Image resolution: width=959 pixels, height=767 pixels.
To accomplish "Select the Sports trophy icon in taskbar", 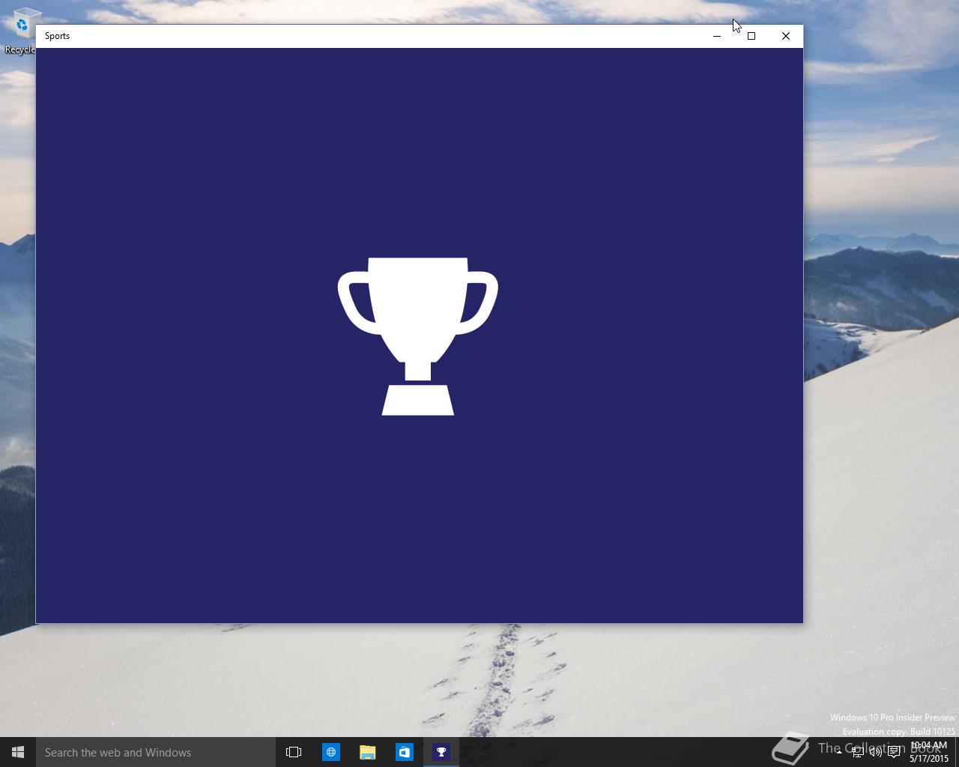I will click(x=441, y=752).
